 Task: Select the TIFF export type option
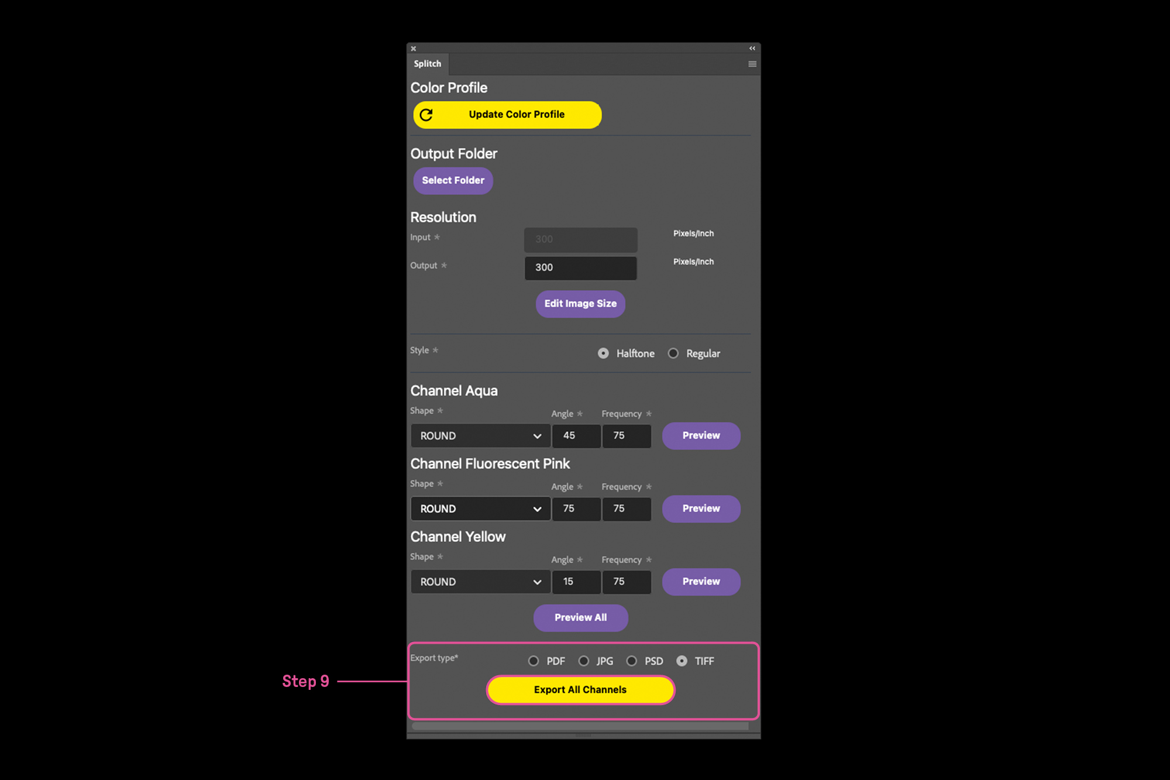(682, 661)
